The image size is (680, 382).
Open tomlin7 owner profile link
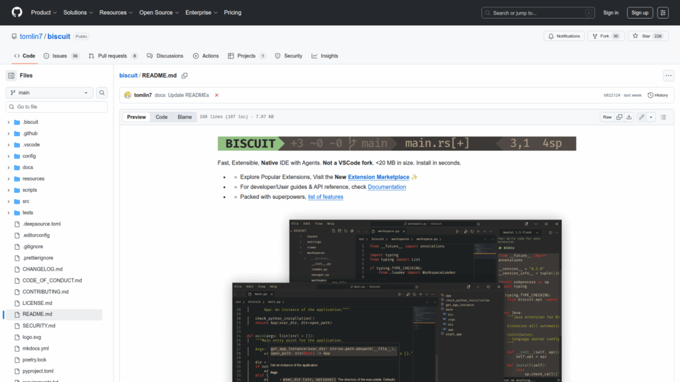pos(31,36)
